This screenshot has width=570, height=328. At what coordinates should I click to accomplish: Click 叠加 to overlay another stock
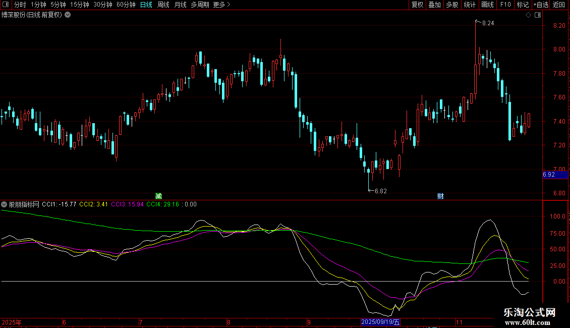(x=434, y=5)
